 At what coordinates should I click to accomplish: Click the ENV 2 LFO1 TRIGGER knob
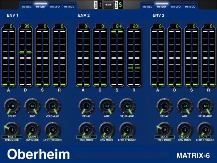pyautogui.click(x=127, y=130)
